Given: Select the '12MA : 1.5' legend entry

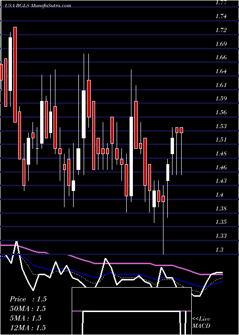Looking at the screenshot, I should [x=28, y=327].
